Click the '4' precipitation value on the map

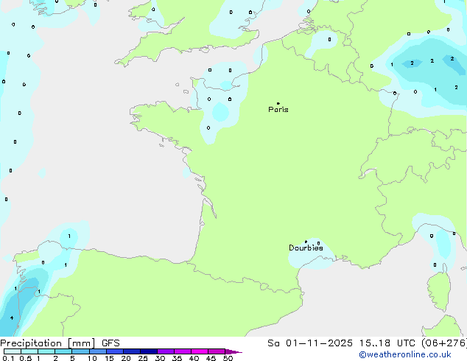click(12, 318)
